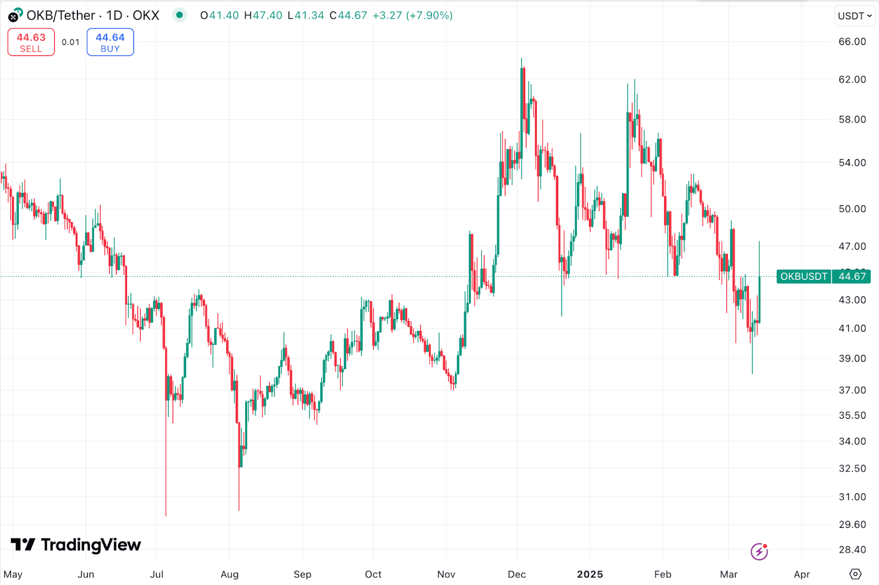Click the Jun time axis label
This screenshot has height=585, width=879.
coord(86,575)
